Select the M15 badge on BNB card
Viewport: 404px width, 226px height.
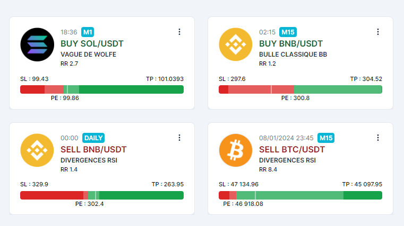[288, 32]
